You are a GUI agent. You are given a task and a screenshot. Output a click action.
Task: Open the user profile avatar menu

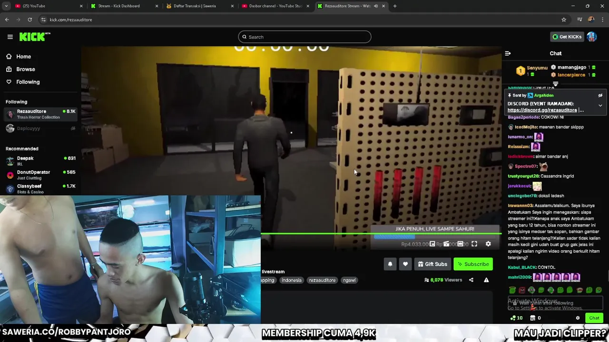point(592,37)
